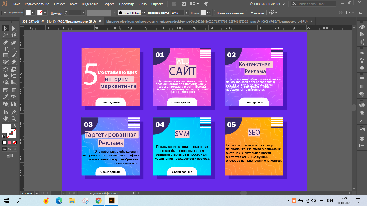Click the Непрозрачность opacity label link
Viewport: 367px width, 206px height.
159,13
